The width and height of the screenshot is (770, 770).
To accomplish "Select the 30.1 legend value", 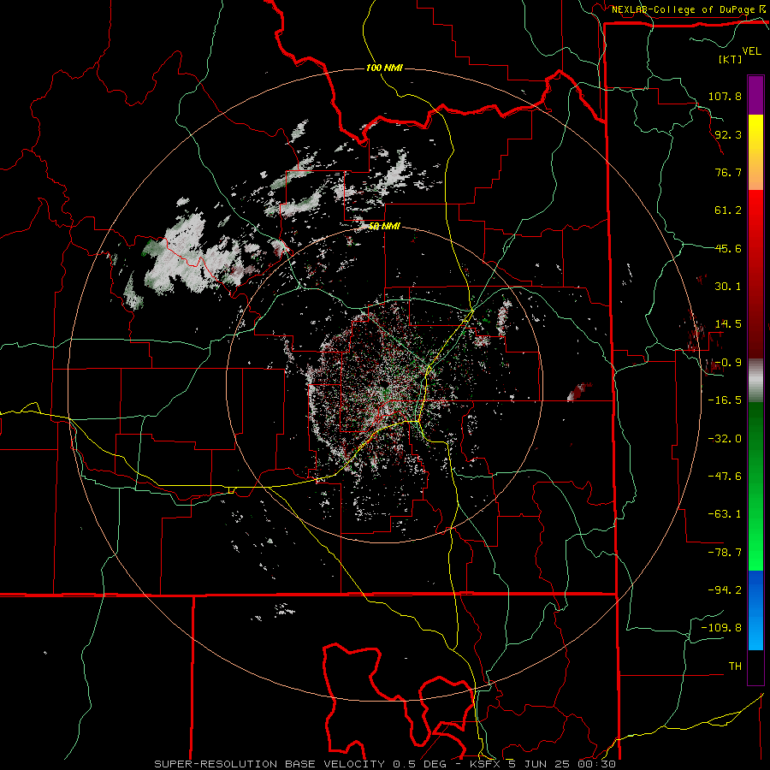I will [728, 287].
